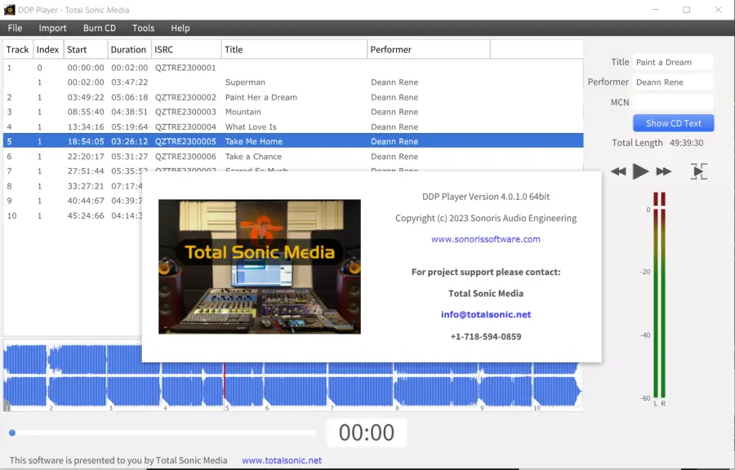Image resolution: width=735 pixels, height=470 pixels.
Task: Click the DDP Player title bar icon
Action: pos(9,10)
